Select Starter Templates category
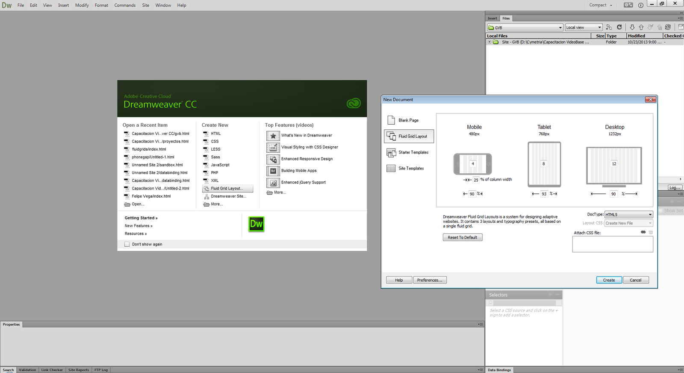The image size is (684, 373). point(409,152)
